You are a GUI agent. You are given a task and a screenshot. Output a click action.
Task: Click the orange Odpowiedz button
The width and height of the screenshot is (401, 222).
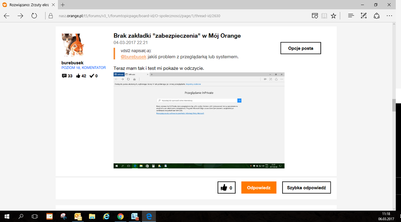[x=259, y=188]
